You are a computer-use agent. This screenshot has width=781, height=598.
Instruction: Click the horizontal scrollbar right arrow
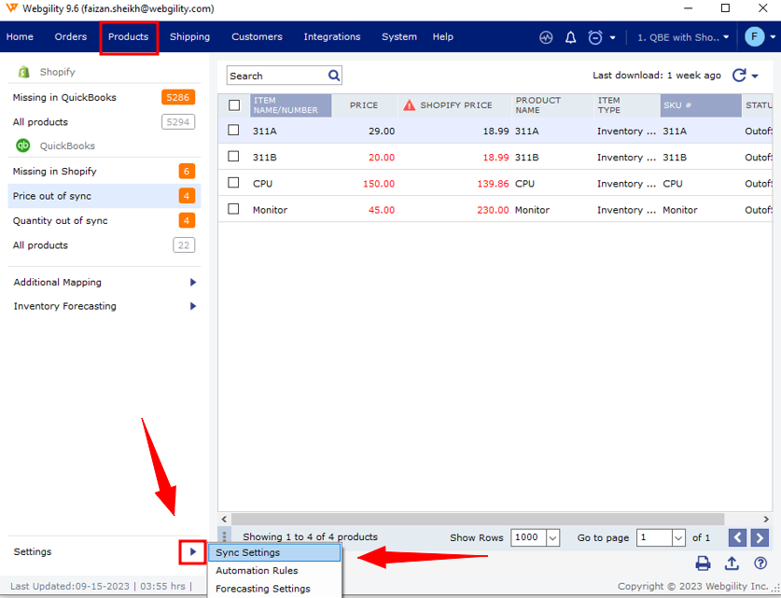pos(766,519)
